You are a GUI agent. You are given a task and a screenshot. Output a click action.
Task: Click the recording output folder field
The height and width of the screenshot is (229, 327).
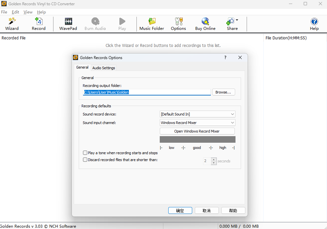pyautogui.click(x=147, y=92)
